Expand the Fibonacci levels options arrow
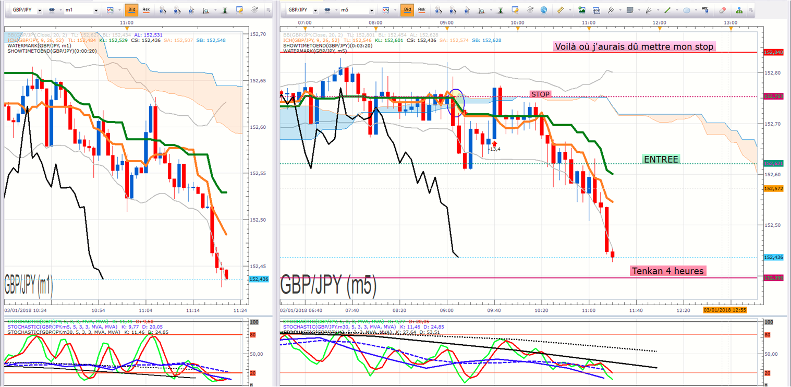Viewport: 791px width, 387px height. (x=638, y=10)
